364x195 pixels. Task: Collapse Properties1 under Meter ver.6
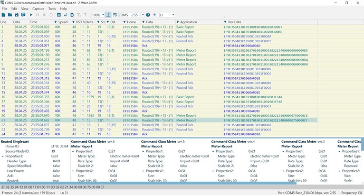click(73, 152)
